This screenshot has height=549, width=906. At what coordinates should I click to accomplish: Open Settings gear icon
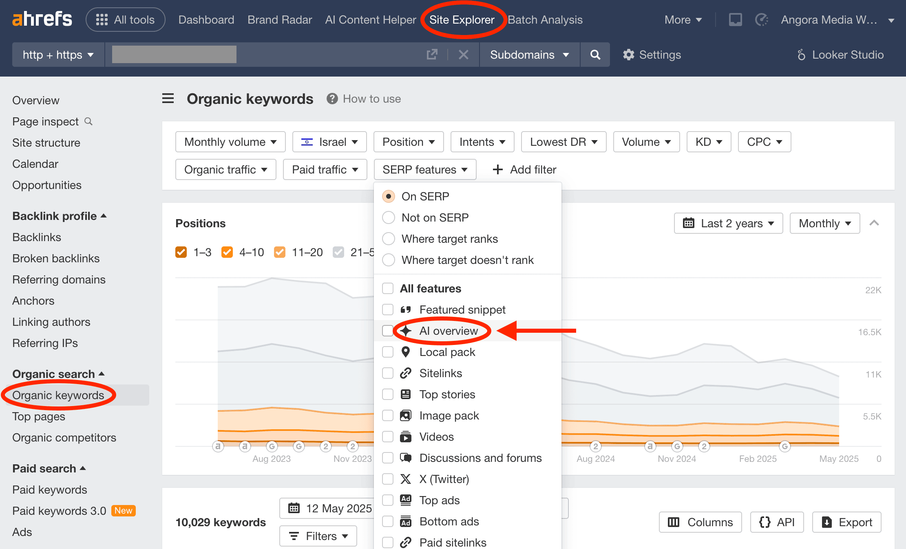pyautogui.click(x=629, y=55)
